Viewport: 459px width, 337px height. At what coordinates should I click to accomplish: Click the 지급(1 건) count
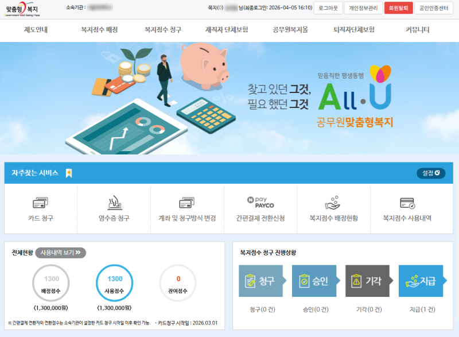(422, 309)
